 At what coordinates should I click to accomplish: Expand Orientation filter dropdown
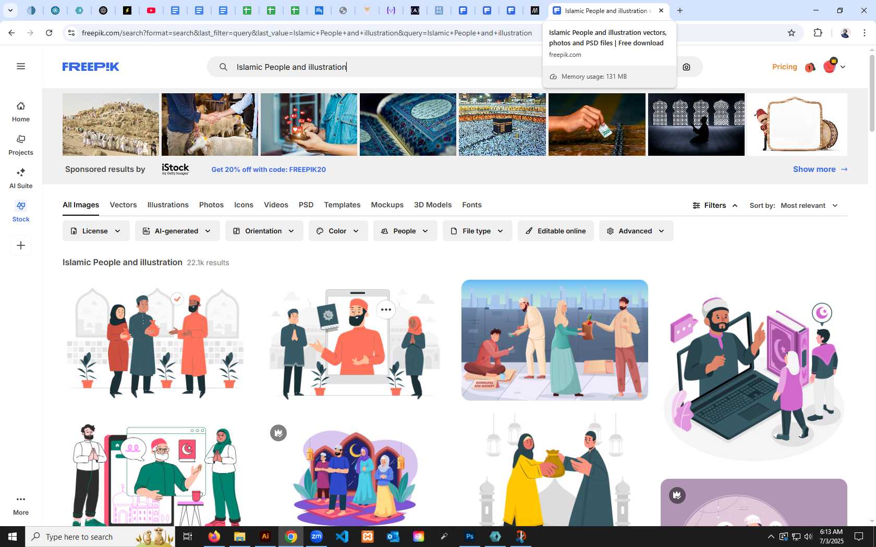point(264,231)
